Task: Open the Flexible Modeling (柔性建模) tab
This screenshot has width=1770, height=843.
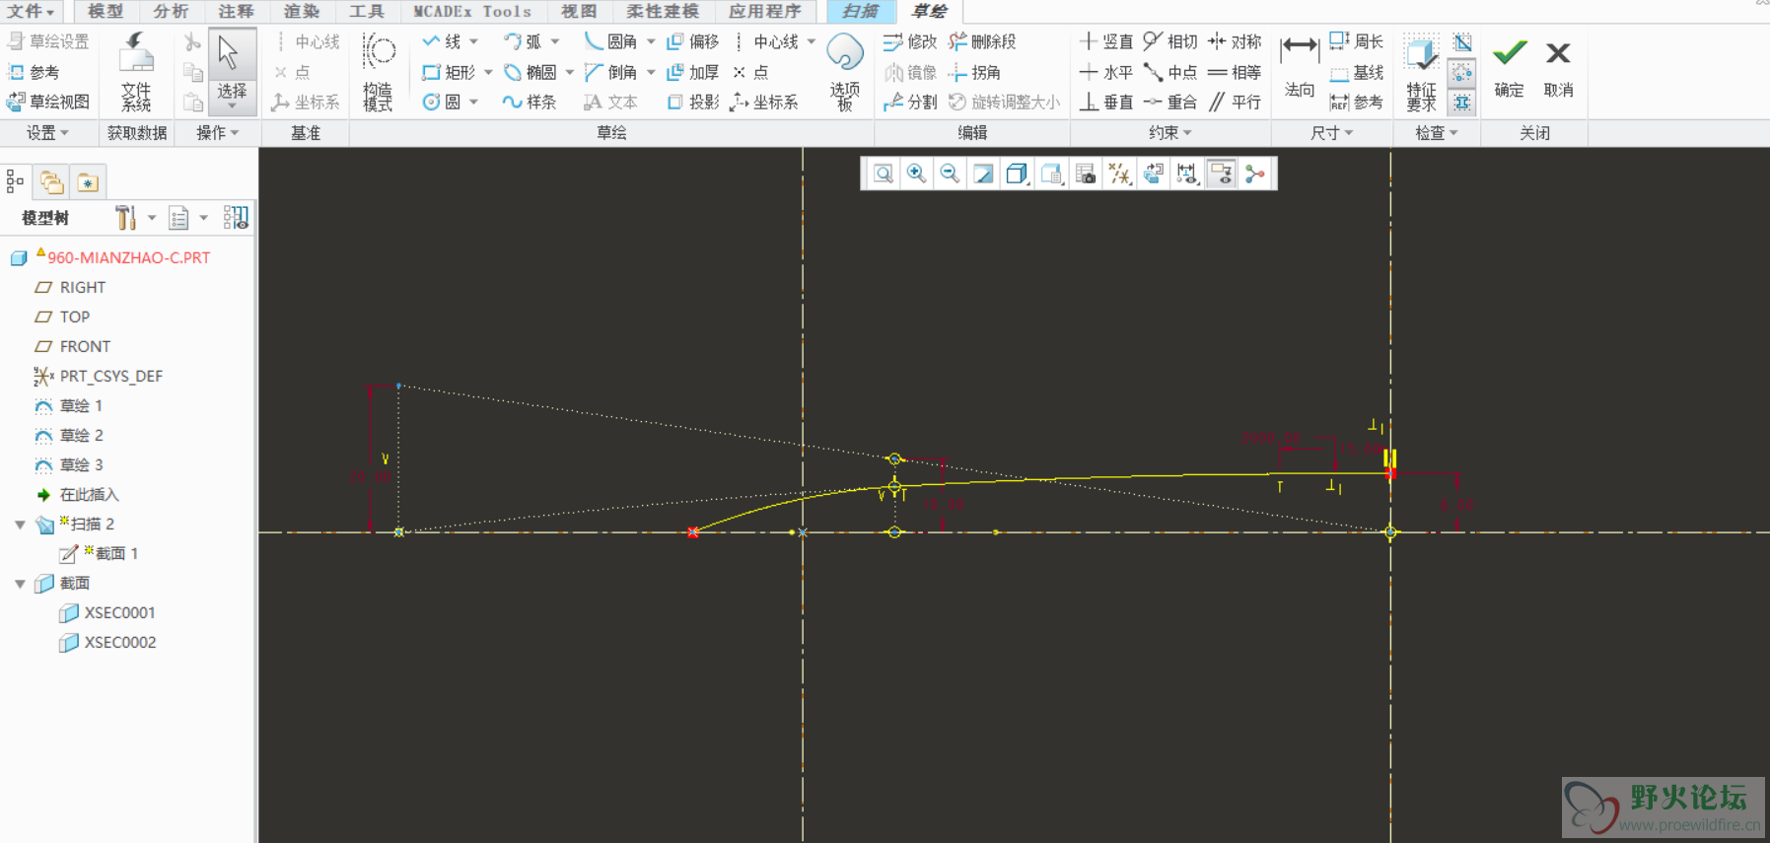Action: (663, 12)
